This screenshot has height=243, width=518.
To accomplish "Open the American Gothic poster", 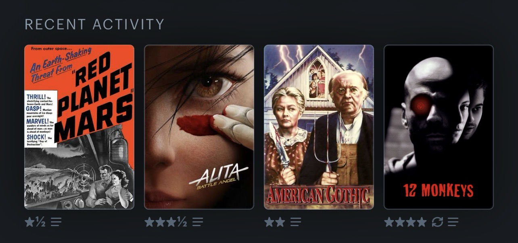I will [319, 127].
